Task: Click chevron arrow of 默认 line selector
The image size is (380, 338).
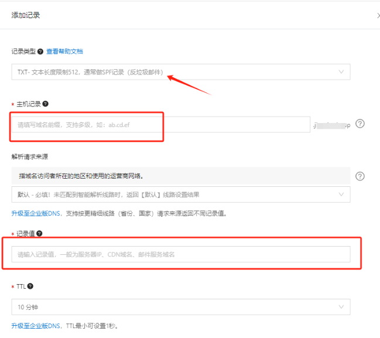Action: (341, 194)
